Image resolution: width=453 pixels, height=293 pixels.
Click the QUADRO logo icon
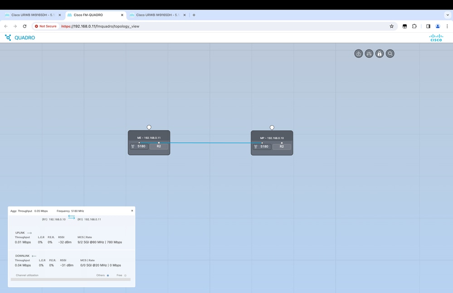pos(8,38)
